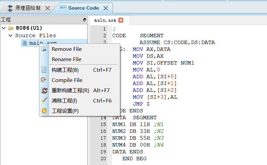The height and width of the screenshot is (165, 267).
Task: Click the MOV SI,OFFSET NUM1 line
Action: click(163, 63)
